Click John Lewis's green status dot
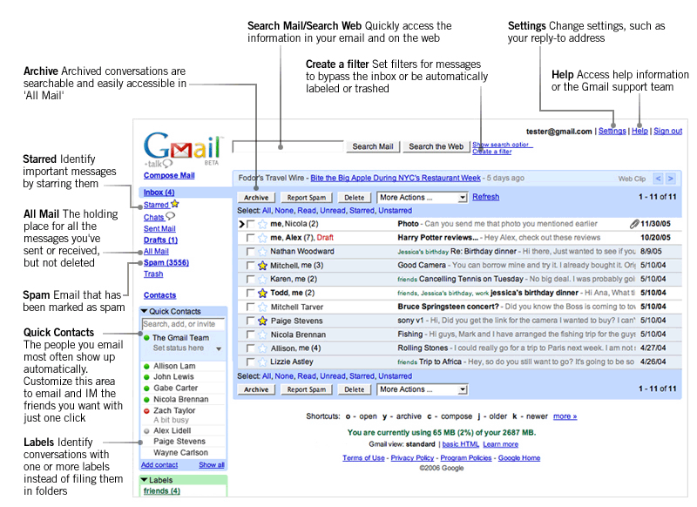Image resolution: width=697 pixels, height=507 pixels. click(146, 377)
